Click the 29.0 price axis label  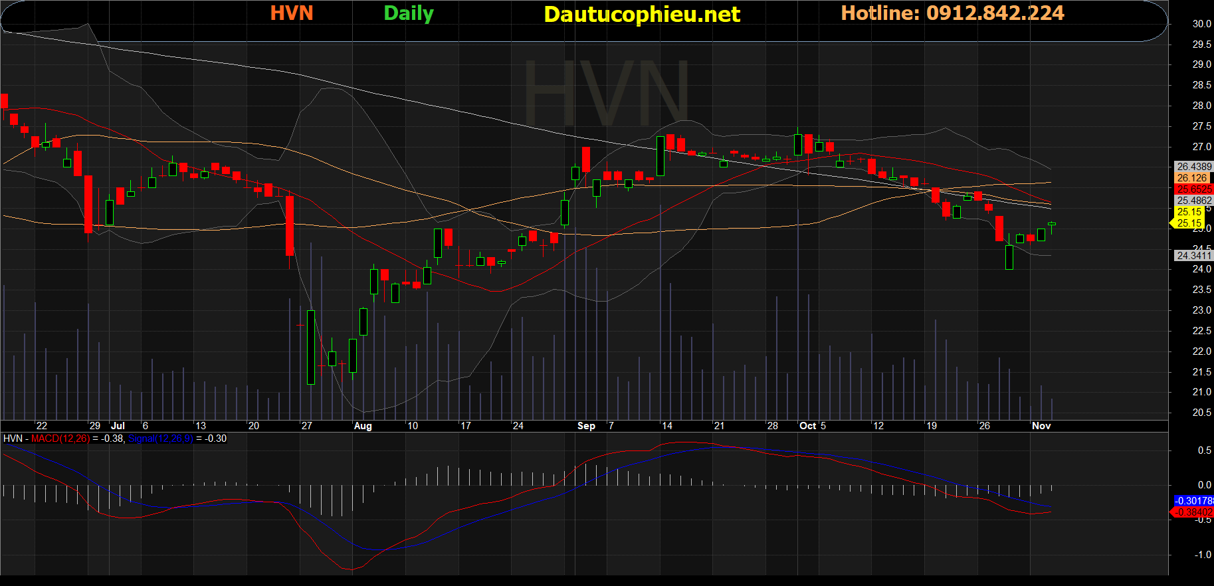point(1201,64)
